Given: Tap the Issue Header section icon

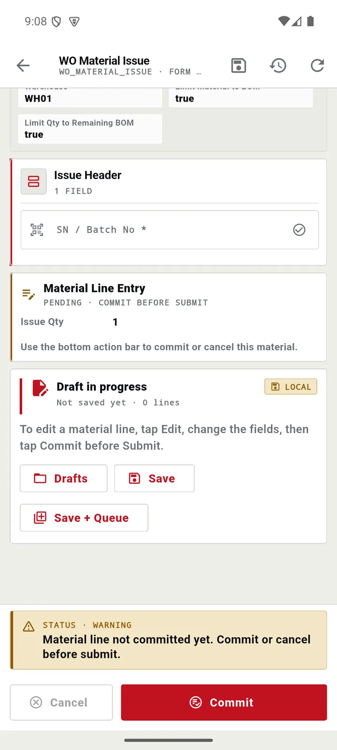Looking at the screenshot, I should point(34,181).
